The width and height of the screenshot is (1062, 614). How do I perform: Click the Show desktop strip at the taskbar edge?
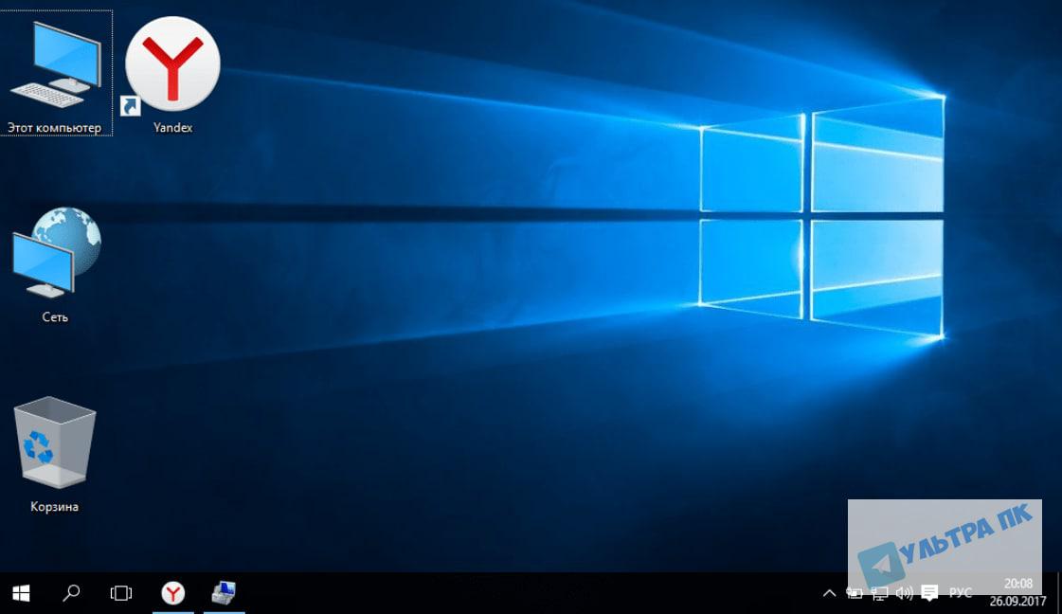point(1058,594)
